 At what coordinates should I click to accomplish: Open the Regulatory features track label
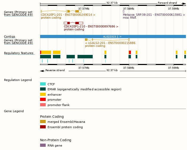point(19,53)
